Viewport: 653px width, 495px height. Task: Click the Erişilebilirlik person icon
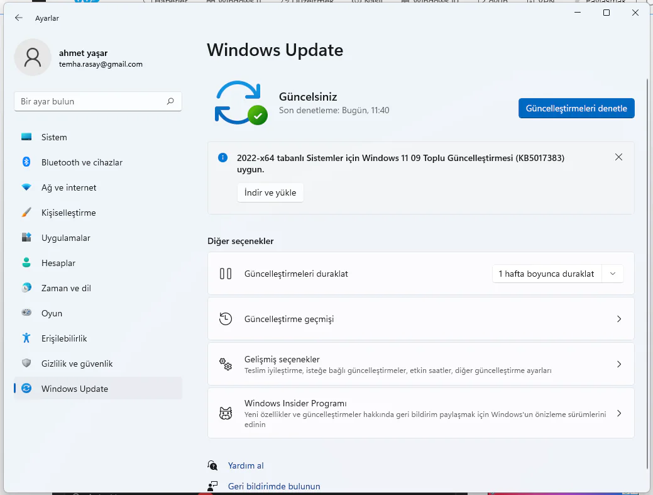point(26,338)
